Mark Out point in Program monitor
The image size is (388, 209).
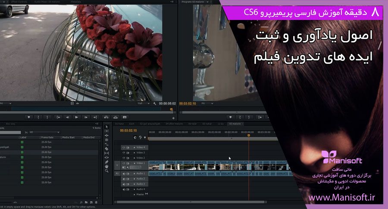coord(249,117)
